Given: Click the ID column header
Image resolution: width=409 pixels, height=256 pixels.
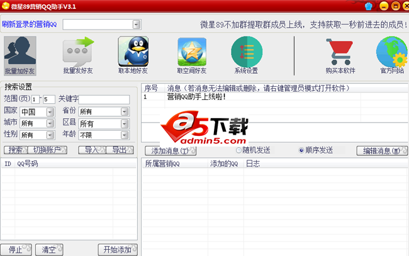Looking at the screenshot, I should coord(8,164).
